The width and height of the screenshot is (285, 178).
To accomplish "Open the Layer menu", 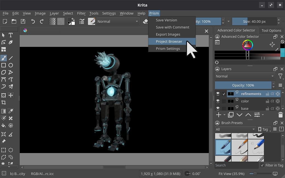I will [x=54, y=13].
